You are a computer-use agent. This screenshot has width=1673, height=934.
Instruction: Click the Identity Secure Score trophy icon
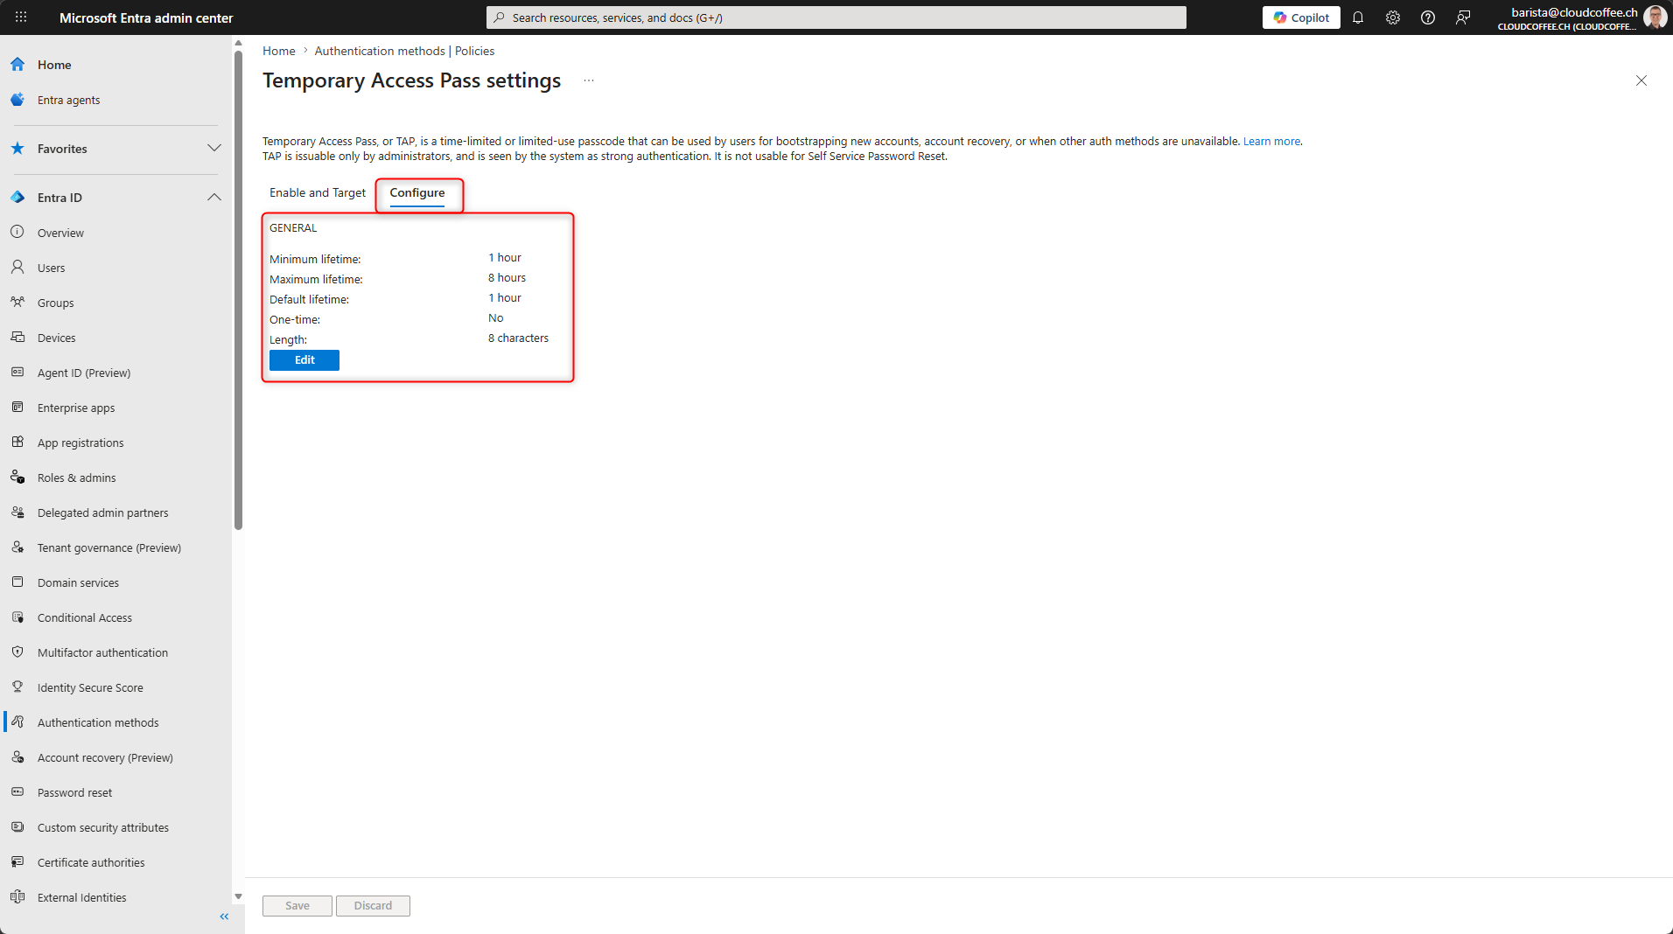(17, 687)
